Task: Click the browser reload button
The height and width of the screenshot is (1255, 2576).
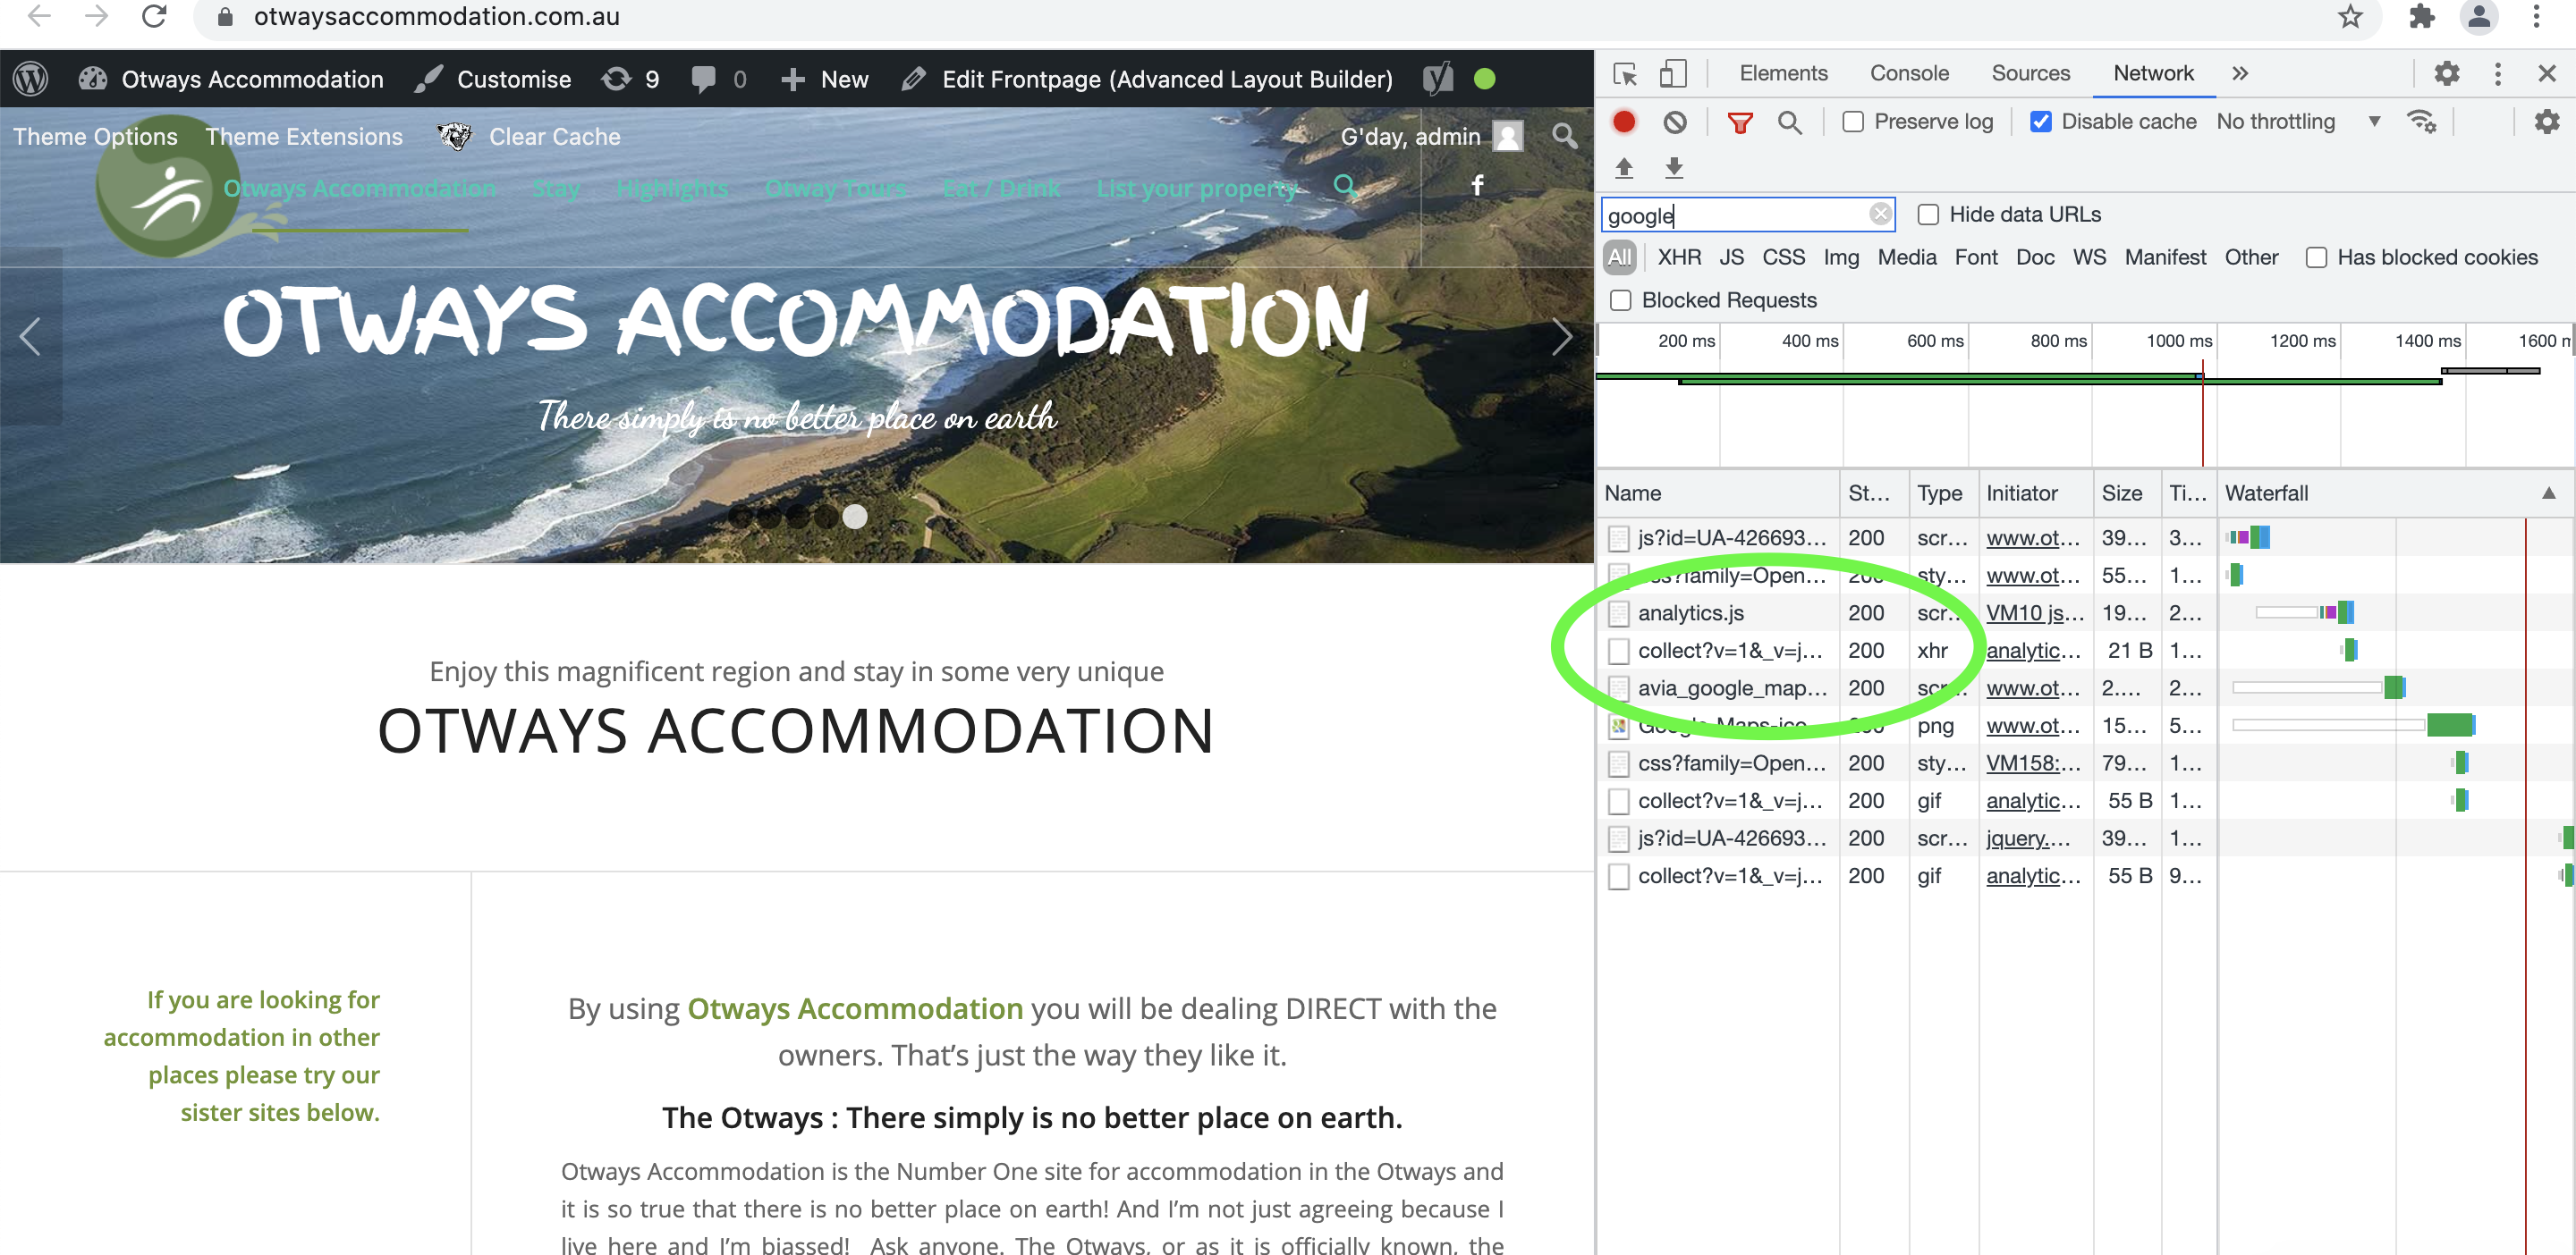Action: tap(154, 16)
